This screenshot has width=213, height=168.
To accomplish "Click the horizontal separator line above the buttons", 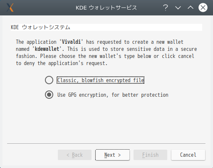I will (106, 143).
